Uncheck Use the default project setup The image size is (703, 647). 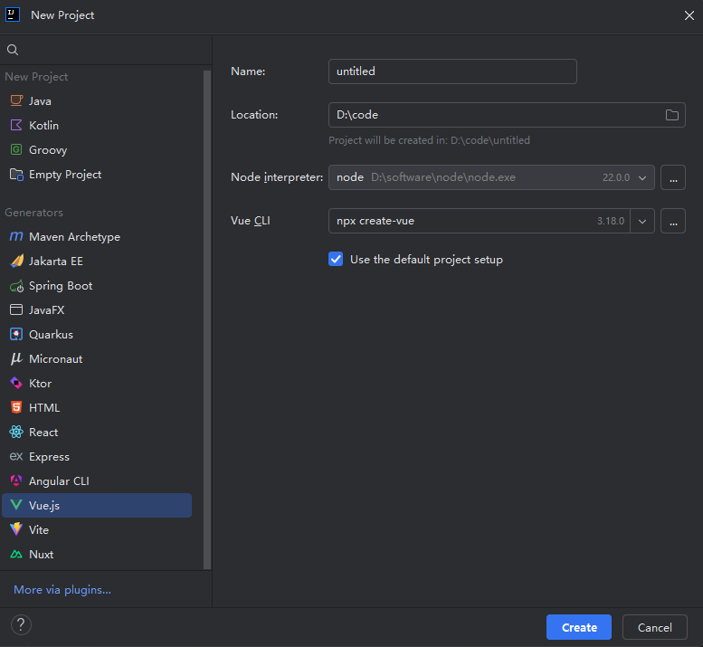click(x=336, y=259)
